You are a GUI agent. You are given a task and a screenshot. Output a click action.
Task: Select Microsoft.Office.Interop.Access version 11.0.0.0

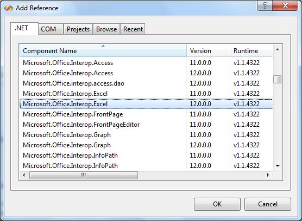tap(146, 63)
